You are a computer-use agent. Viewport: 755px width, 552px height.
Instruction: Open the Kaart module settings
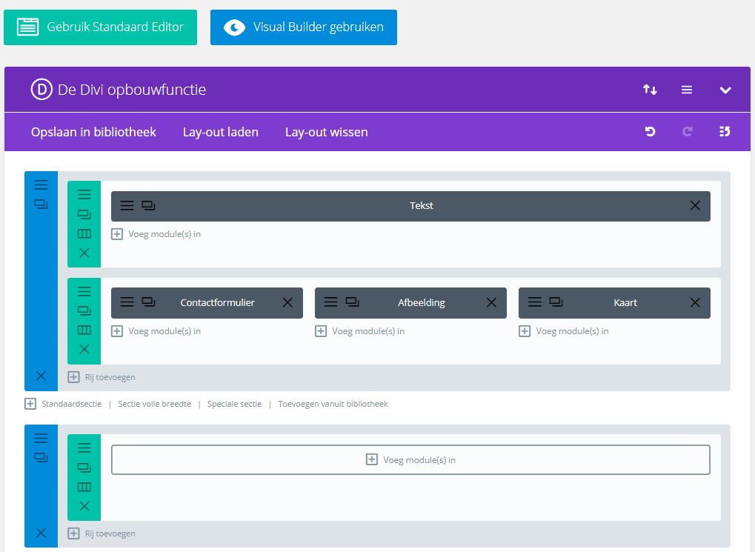[533, 302]
